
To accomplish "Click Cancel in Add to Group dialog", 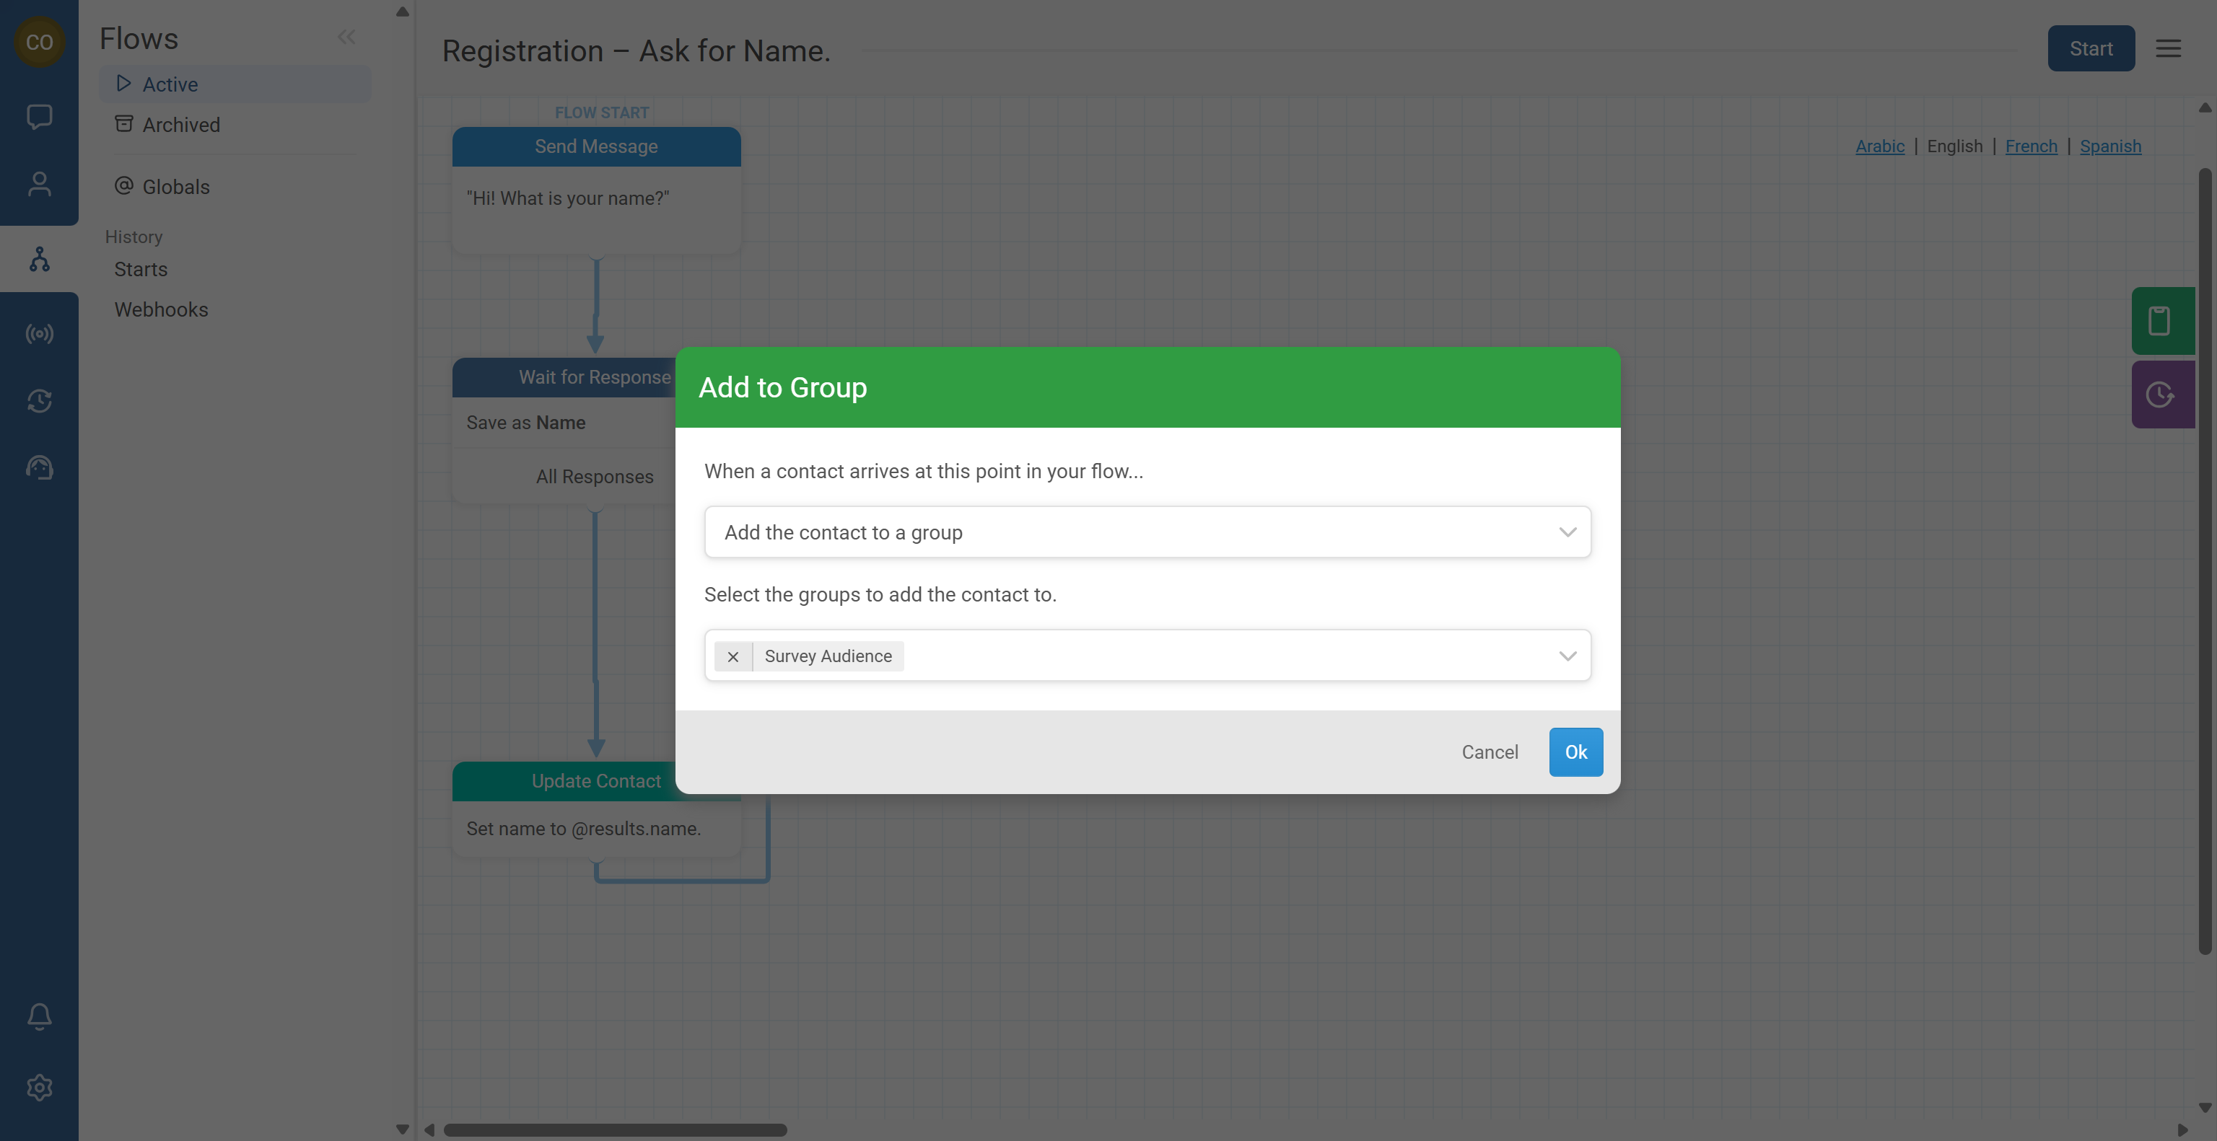I will [1489, 752].
